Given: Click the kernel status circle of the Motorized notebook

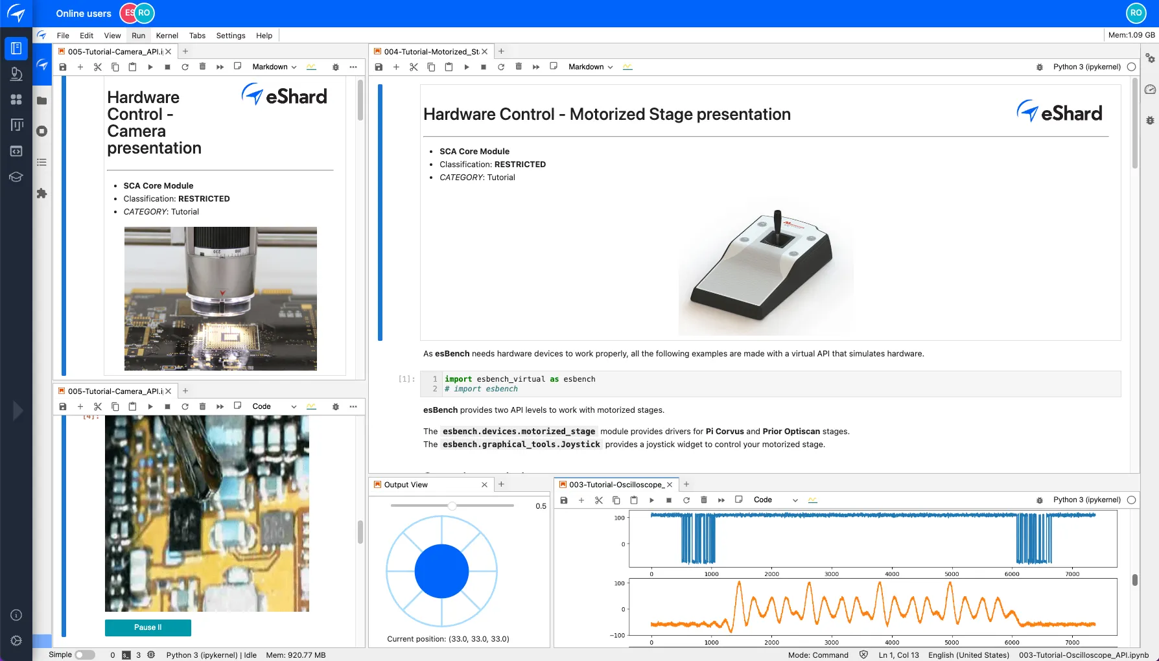Looking at the screenshot, I should [x=1132, y=67].
